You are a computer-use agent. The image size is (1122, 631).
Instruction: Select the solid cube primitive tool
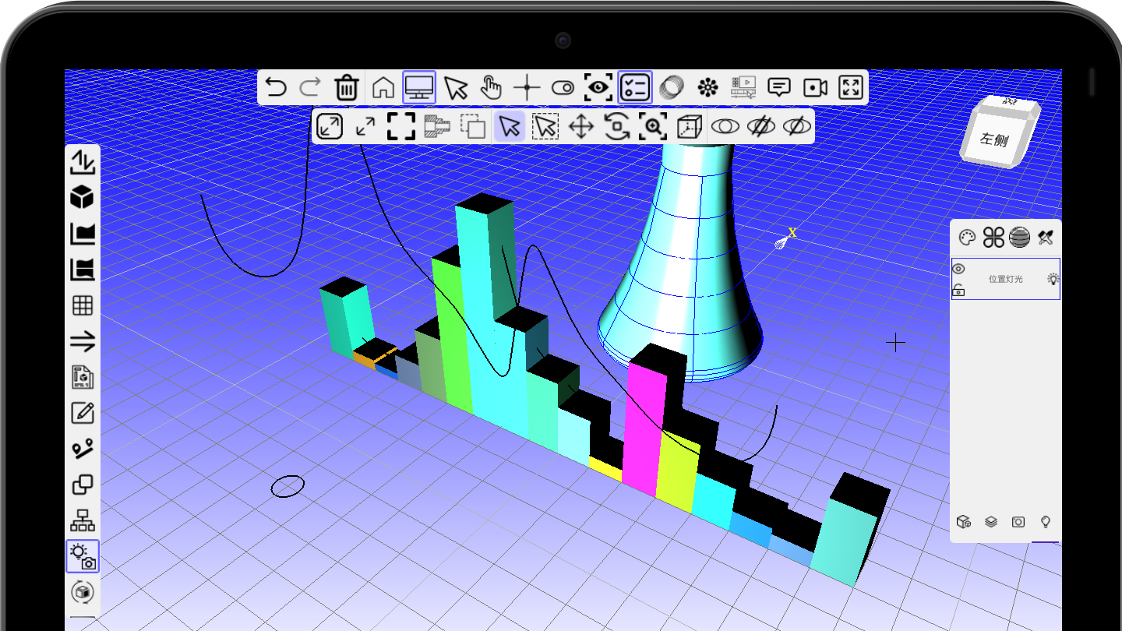pyautogui.click(x=82, y=197)
